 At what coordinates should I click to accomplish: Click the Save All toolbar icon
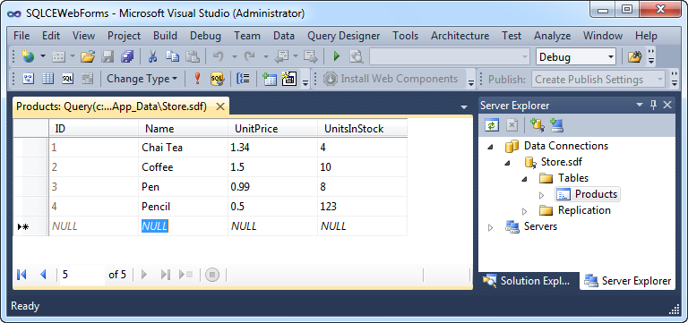127,56
